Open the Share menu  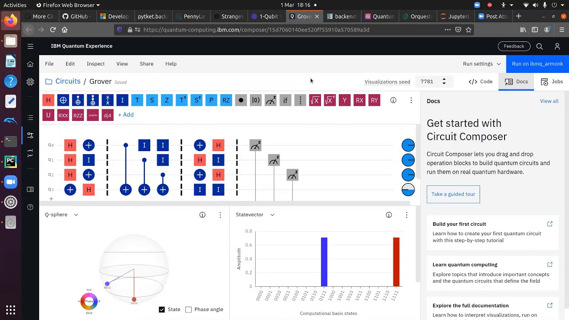tap(147, 64)
